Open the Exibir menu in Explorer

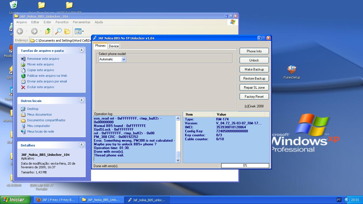coord(47,22)
